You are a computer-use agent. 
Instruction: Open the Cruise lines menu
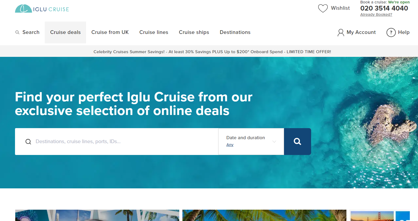click(x=154, y=32)
